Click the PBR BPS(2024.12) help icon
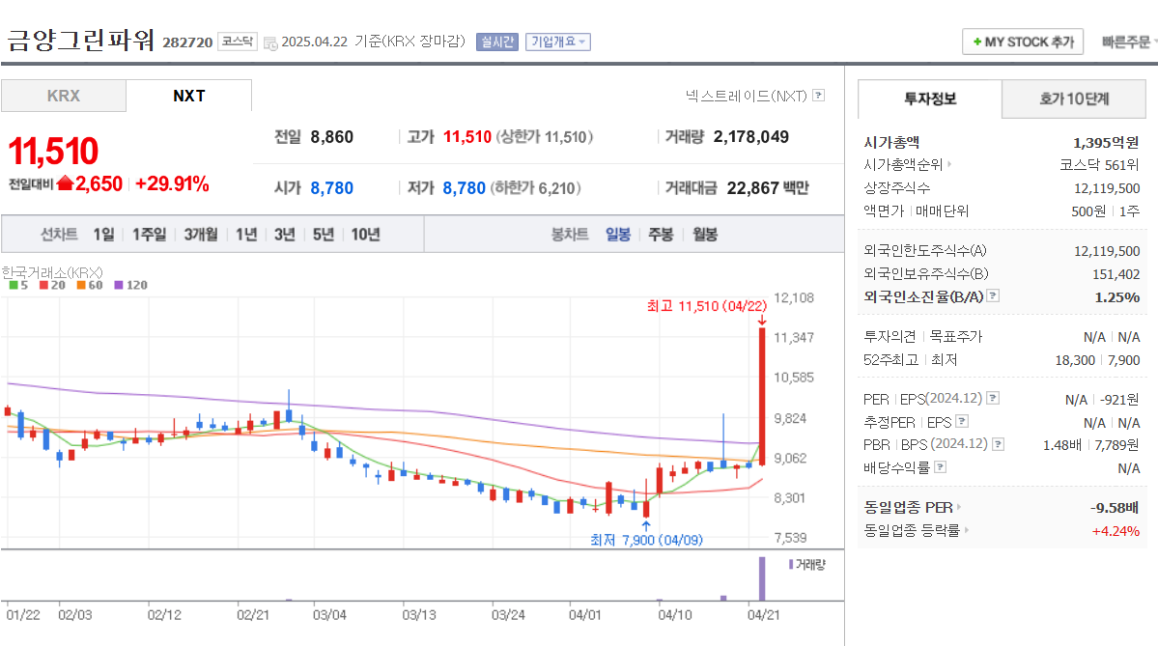 tap(997, 444)
